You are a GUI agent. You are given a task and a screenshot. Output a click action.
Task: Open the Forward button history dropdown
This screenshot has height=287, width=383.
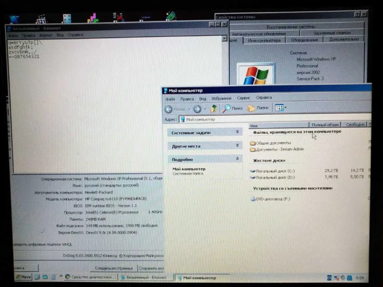pyautogui.click(x=205, y=109)
